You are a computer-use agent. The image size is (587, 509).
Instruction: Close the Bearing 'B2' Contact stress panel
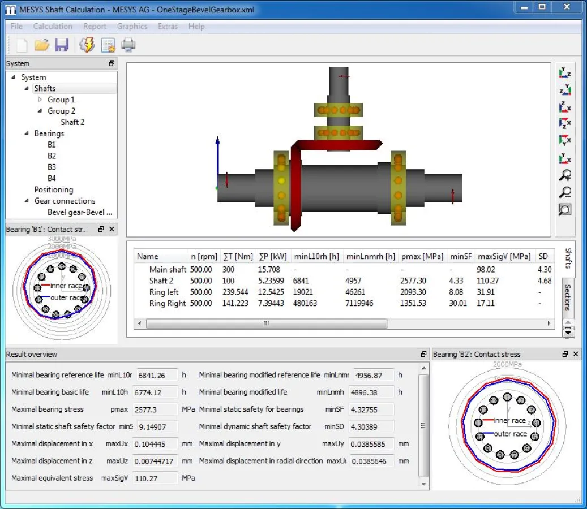click(x=576, y=354)
